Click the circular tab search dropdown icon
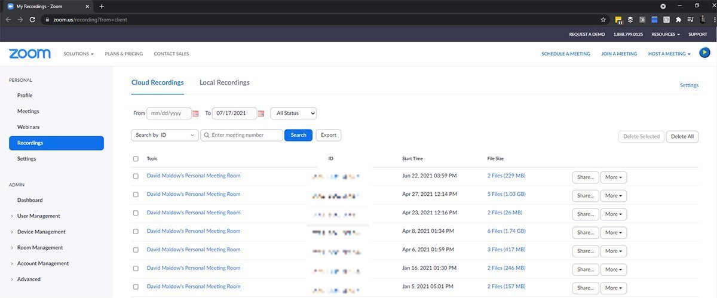 tap(663, 6)
